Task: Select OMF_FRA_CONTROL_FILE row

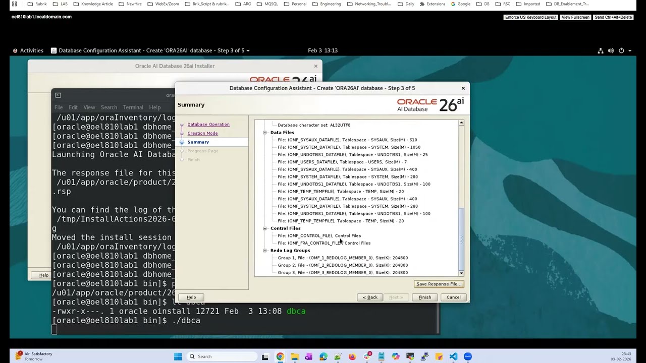Action: point(324,243)
